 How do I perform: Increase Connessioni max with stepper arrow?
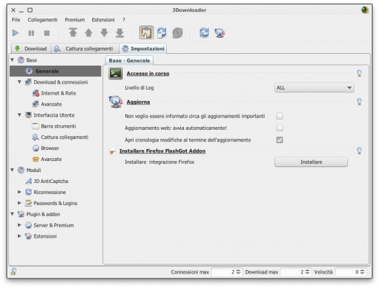coord(238,270)
